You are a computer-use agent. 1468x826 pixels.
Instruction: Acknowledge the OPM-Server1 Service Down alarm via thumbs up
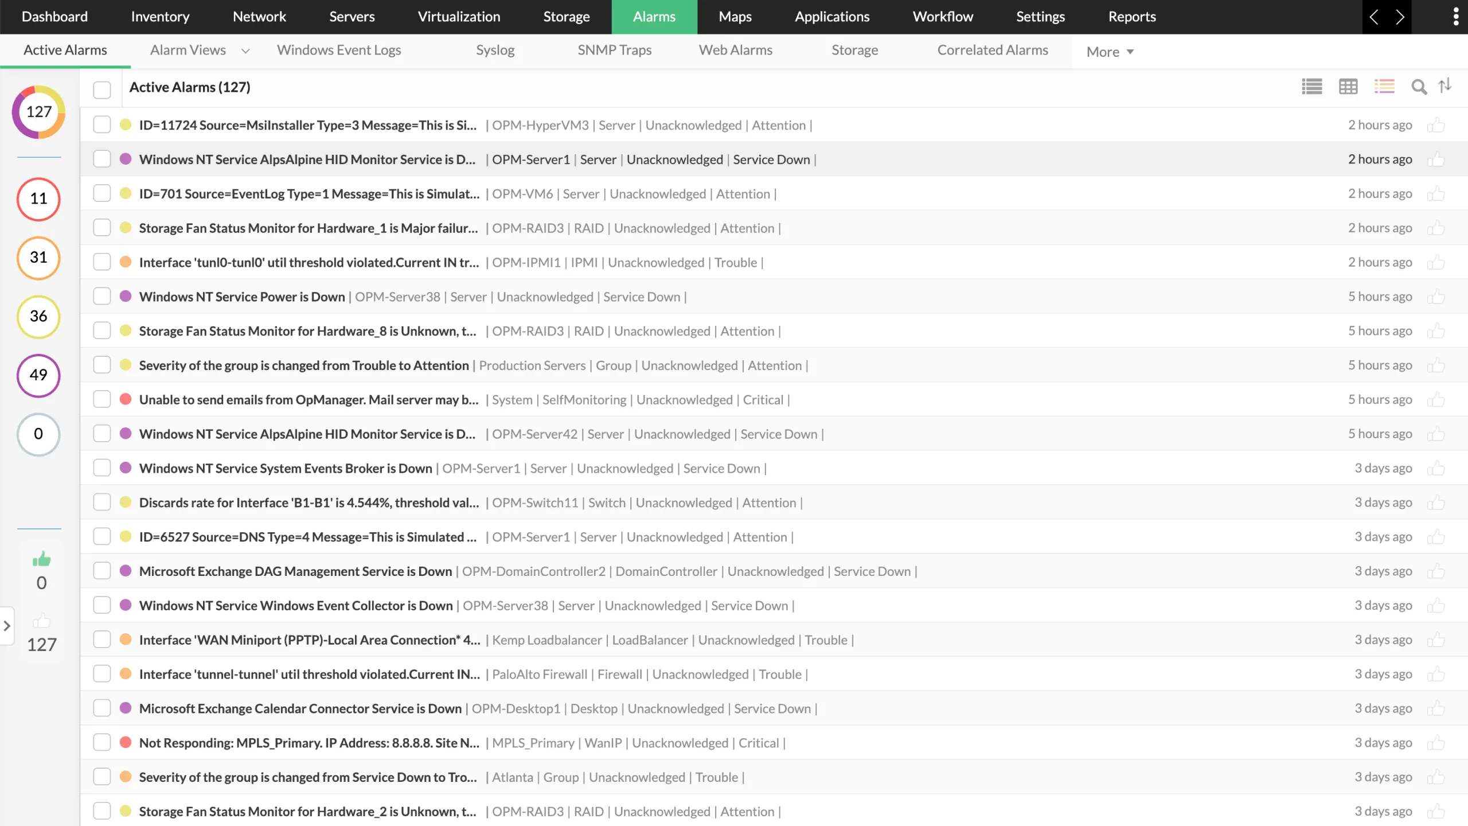coord(1438,159)
